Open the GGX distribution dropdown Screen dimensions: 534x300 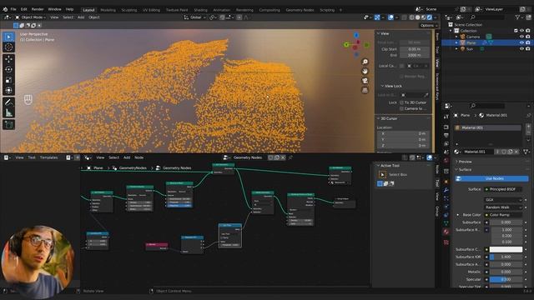(x=503, y=200)
